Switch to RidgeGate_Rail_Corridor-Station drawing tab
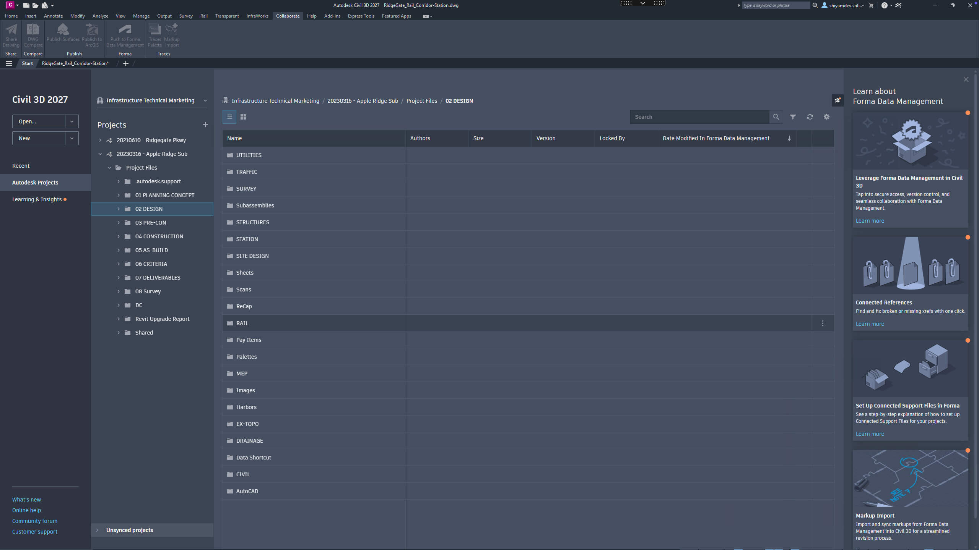Screen dimensions: 979x550 pos(75,63)
